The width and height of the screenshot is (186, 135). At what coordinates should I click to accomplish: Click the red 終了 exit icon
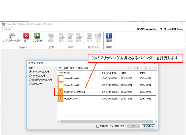(26, 36)
